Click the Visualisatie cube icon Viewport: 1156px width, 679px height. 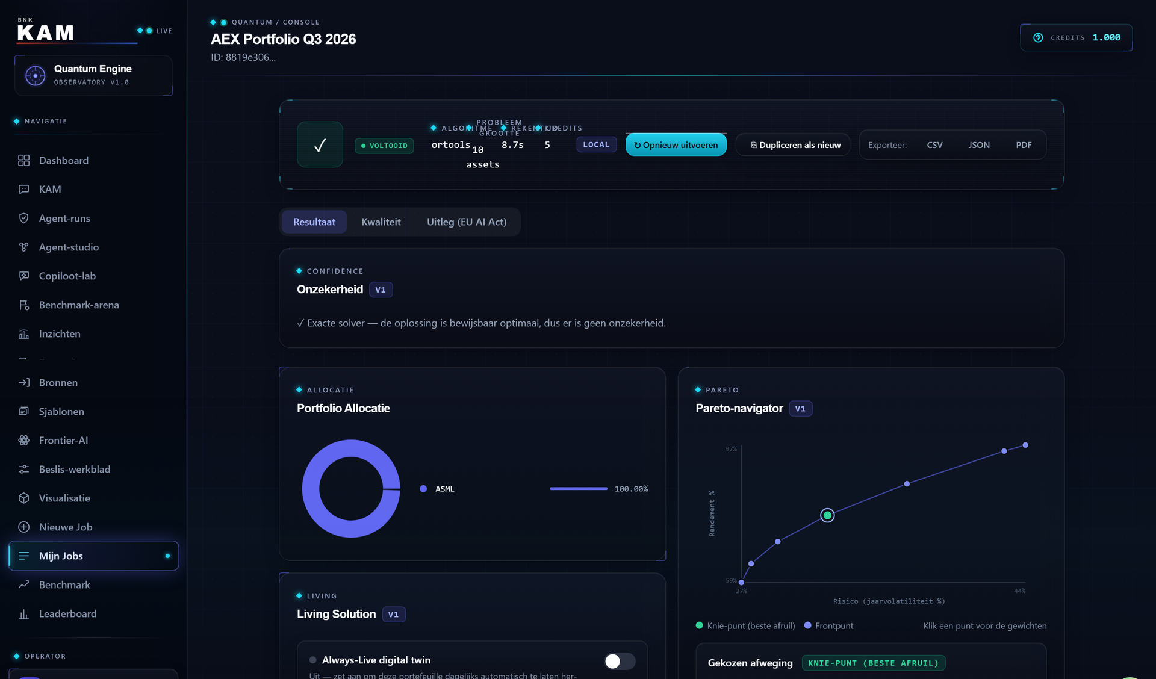point(23,498)
